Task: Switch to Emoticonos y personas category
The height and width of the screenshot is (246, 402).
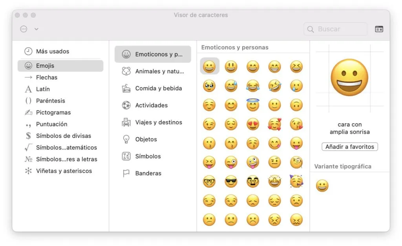Action: [153, 54]
